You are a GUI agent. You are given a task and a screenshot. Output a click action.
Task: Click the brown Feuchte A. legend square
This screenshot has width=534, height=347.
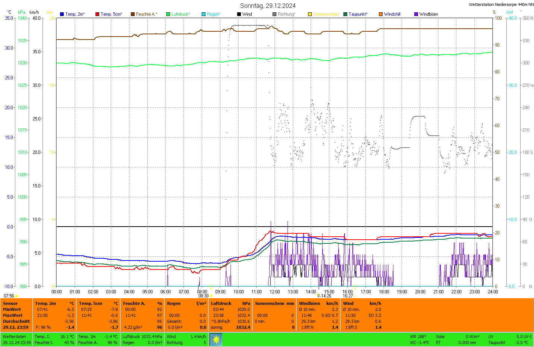tap(133, 14)
